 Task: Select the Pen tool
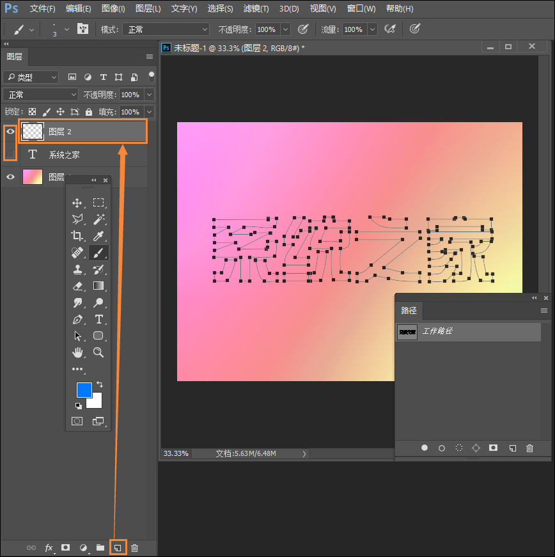77,319
